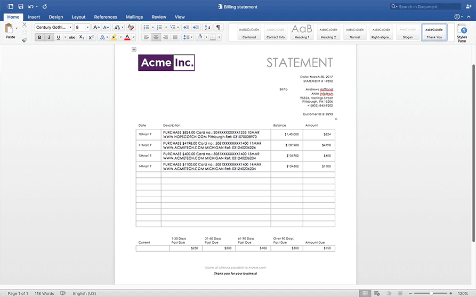Click the align left icon

coord(147,37)
